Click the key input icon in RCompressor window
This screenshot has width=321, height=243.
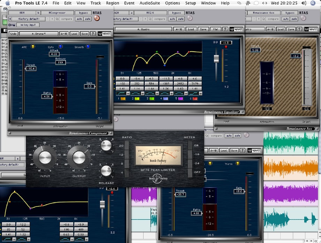(x=12, y=25)
